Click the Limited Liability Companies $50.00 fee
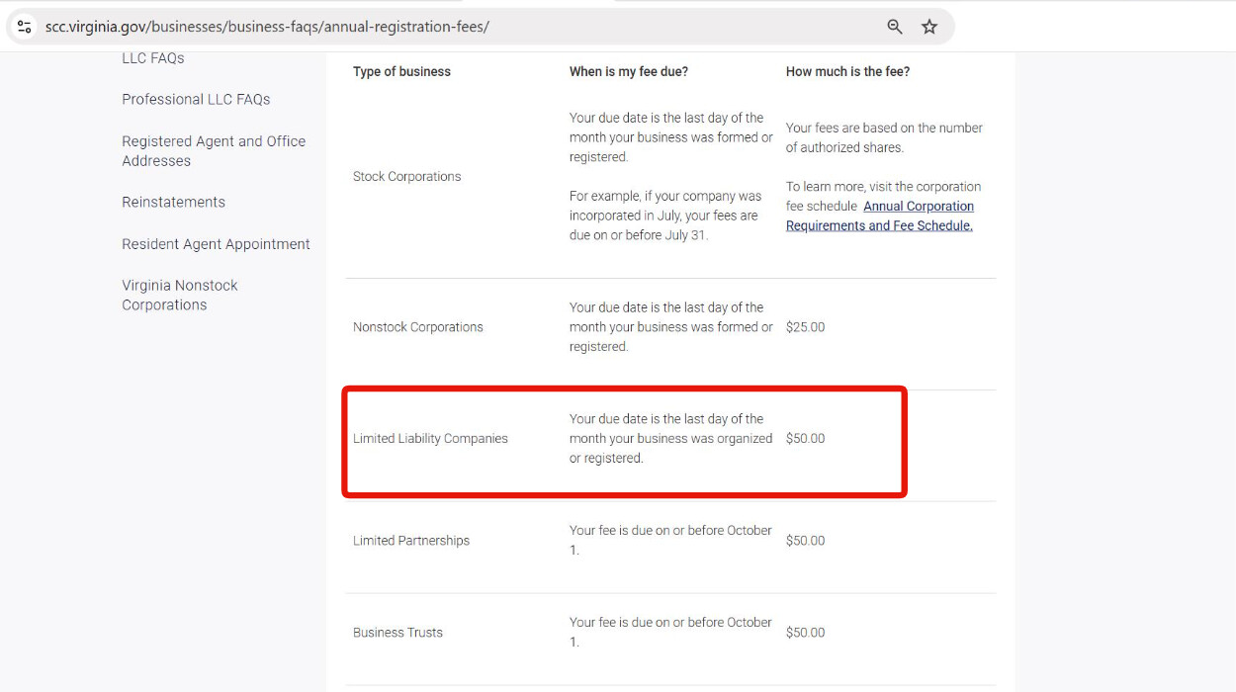 [805, 438]
